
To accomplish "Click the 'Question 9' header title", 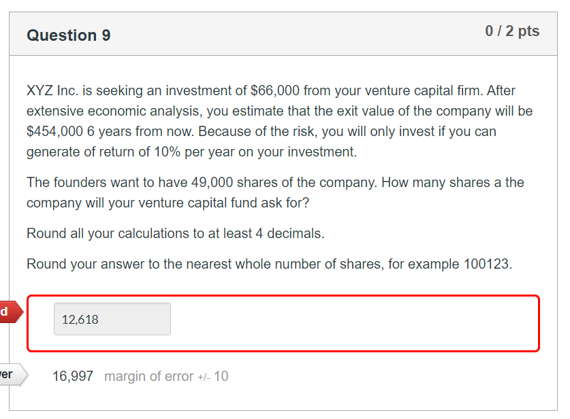I will [69, 35].
